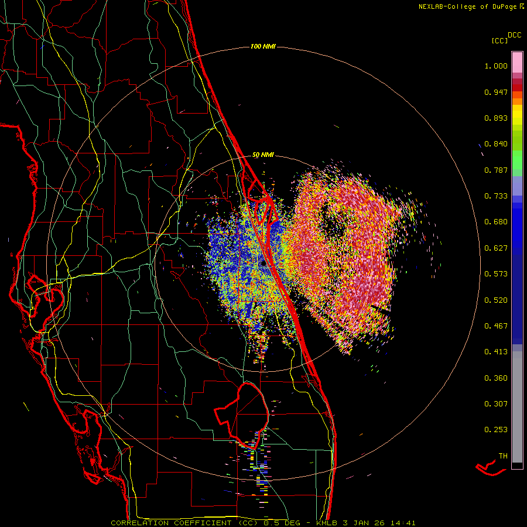
Task: Click the DCC product label
Action: pyautogui.click(x=514, y=35)
